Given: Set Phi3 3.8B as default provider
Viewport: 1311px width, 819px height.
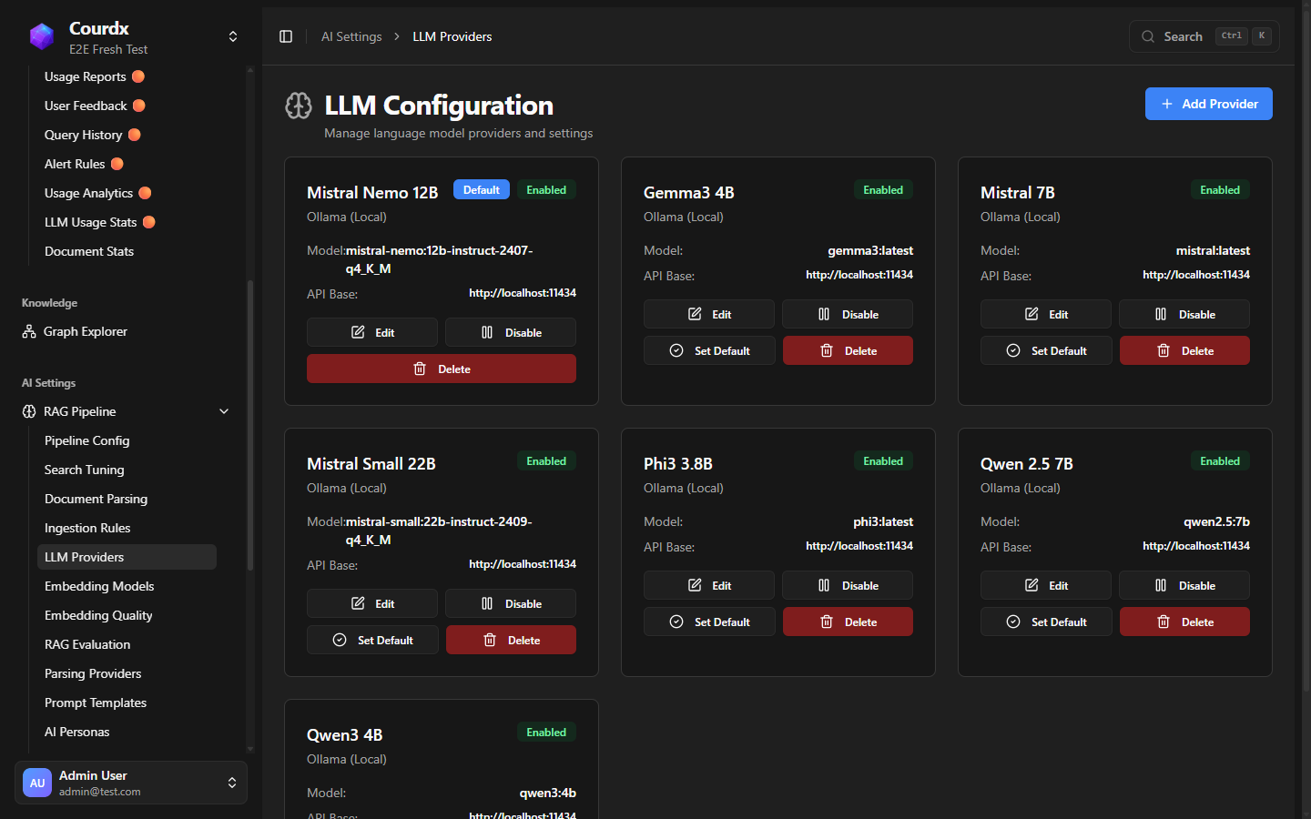Looking at the screenshot, I should point(709,622).
